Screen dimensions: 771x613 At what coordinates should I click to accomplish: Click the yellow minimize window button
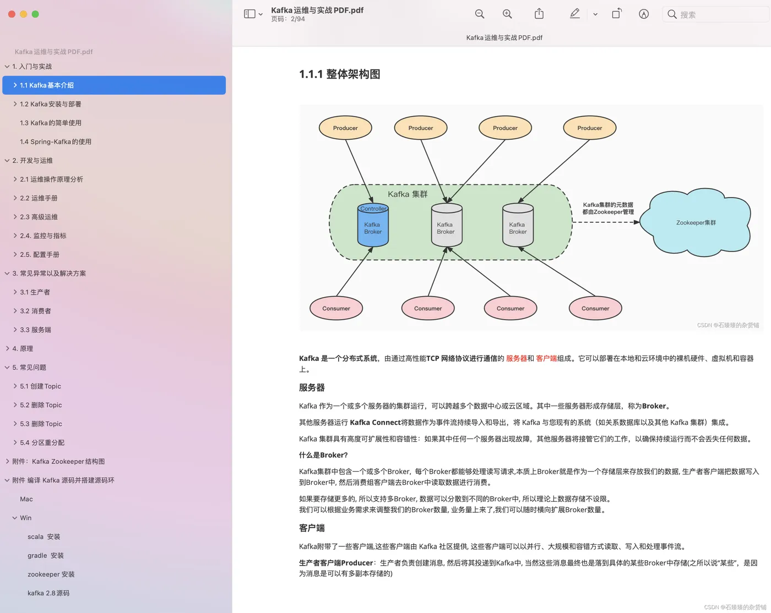point(24,14)
